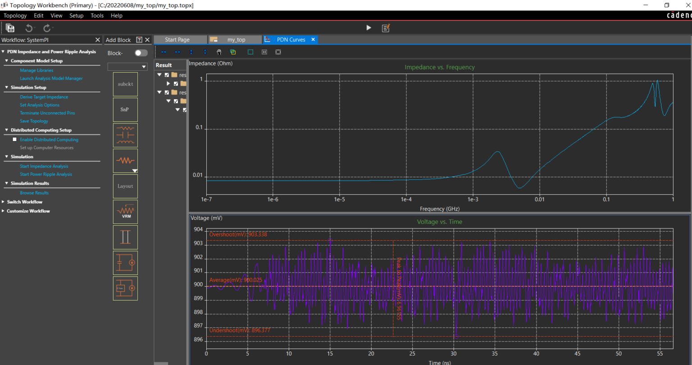
Task: Close the PDN Curves tab
Action: pos(313,40)
